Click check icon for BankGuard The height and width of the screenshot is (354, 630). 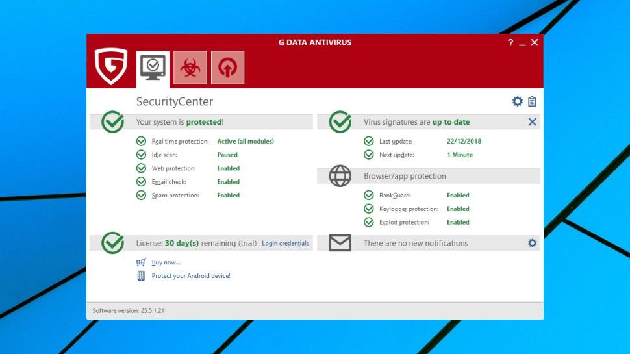(x=369, y=196)
